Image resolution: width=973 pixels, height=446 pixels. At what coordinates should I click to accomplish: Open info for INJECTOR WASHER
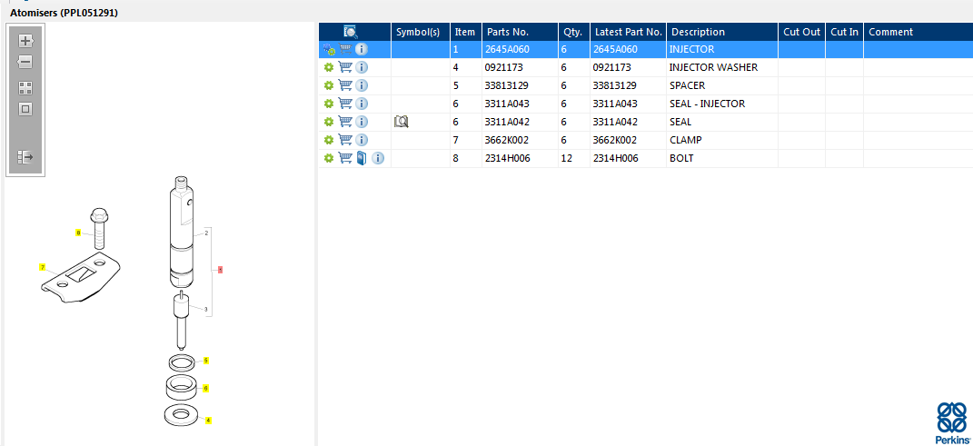[362, 67]
